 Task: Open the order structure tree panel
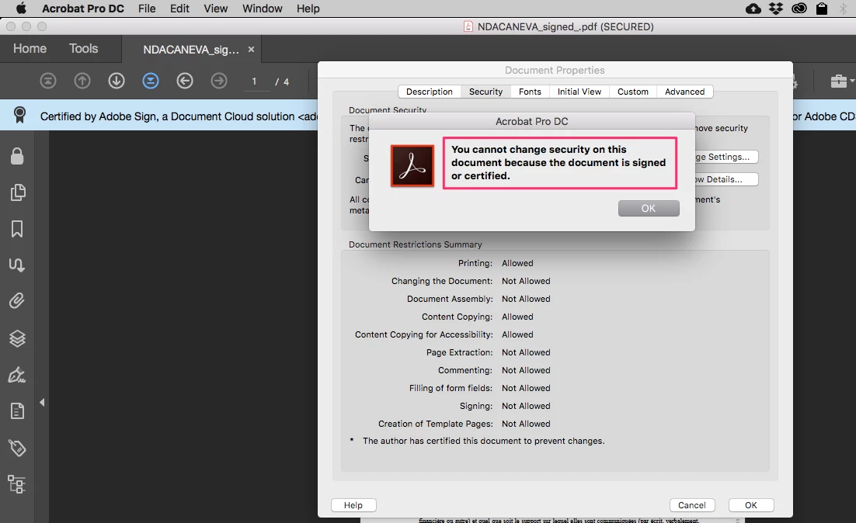coord(17,484)
